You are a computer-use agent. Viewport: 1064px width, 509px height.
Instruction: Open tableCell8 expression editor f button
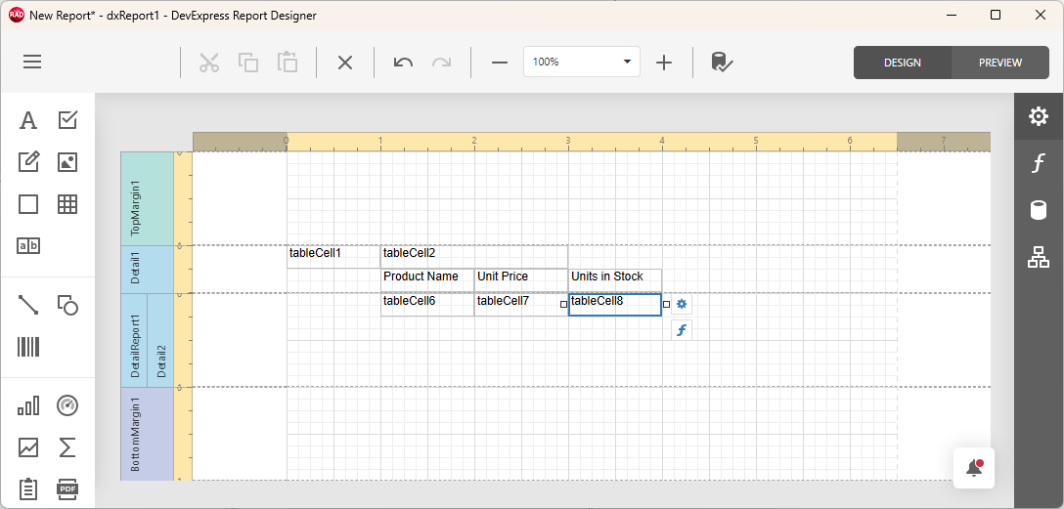(x=682, y=331)
